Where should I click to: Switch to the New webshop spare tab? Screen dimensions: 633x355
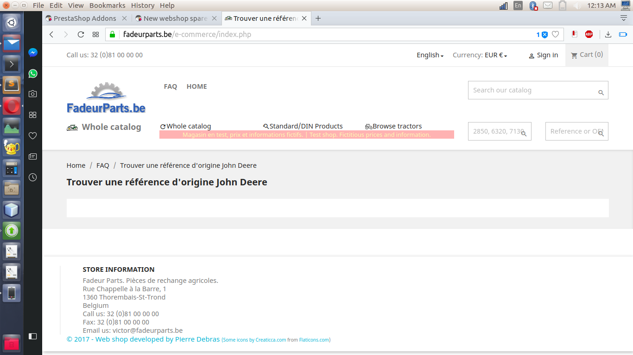coord(176,18)
